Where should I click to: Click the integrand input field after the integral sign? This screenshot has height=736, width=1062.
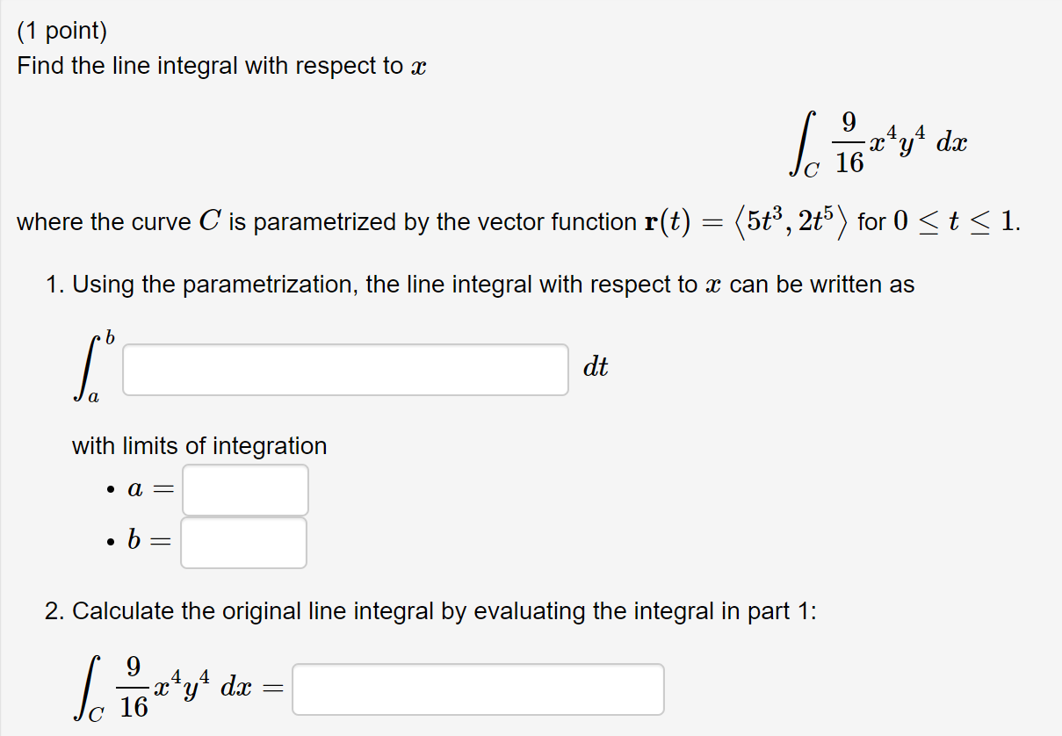(x=345, y=369)
